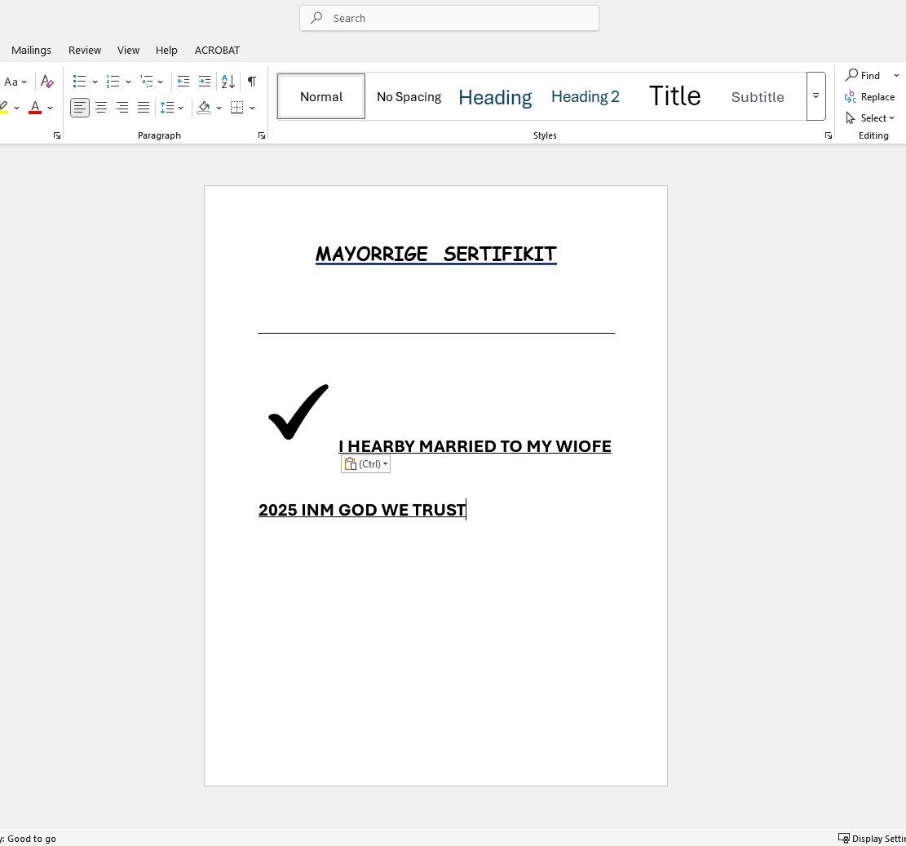Image resolution: width=906 pixels, height=846 pixels.
Task: Click the Replace button
Action: pyautogui.click(x=870, y=97)
